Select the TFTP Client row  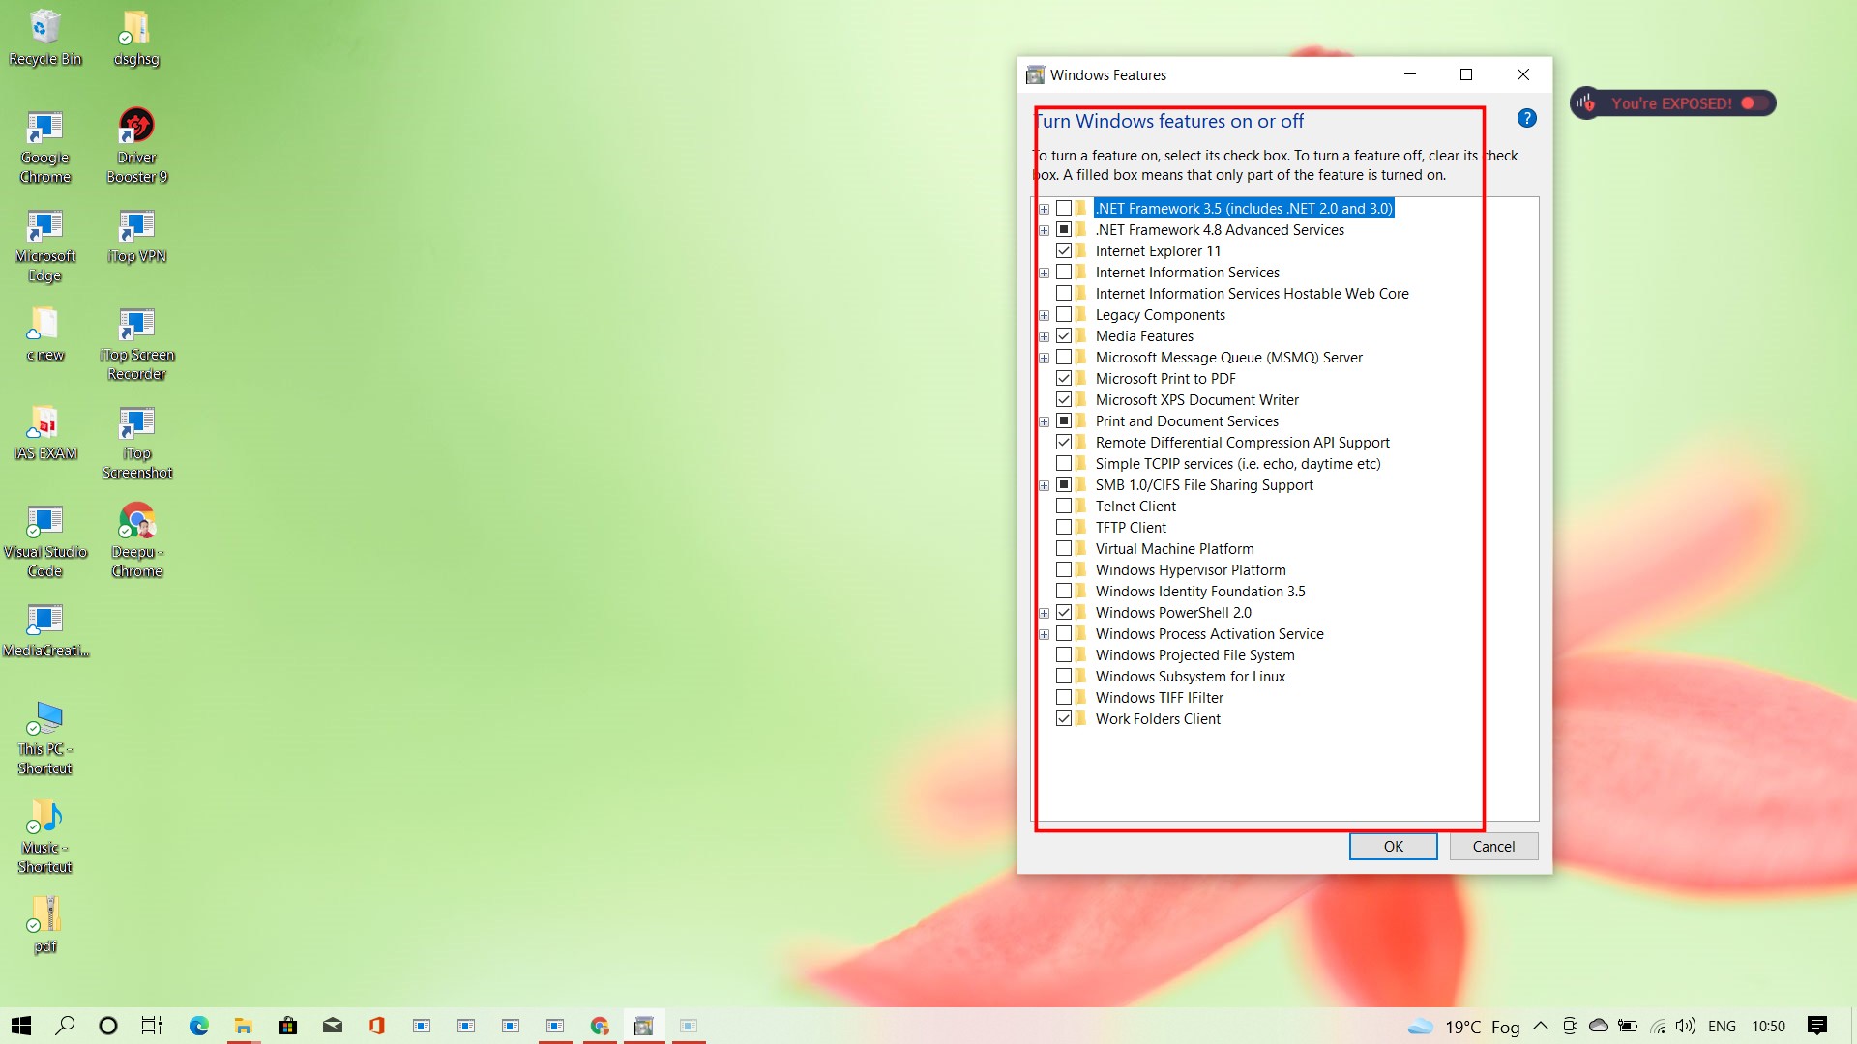pos(1131,527)
